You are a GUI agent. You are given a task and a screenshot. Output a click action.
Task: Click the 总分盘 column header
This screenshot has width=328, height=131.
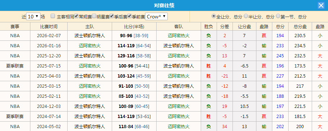coord(300,26)
